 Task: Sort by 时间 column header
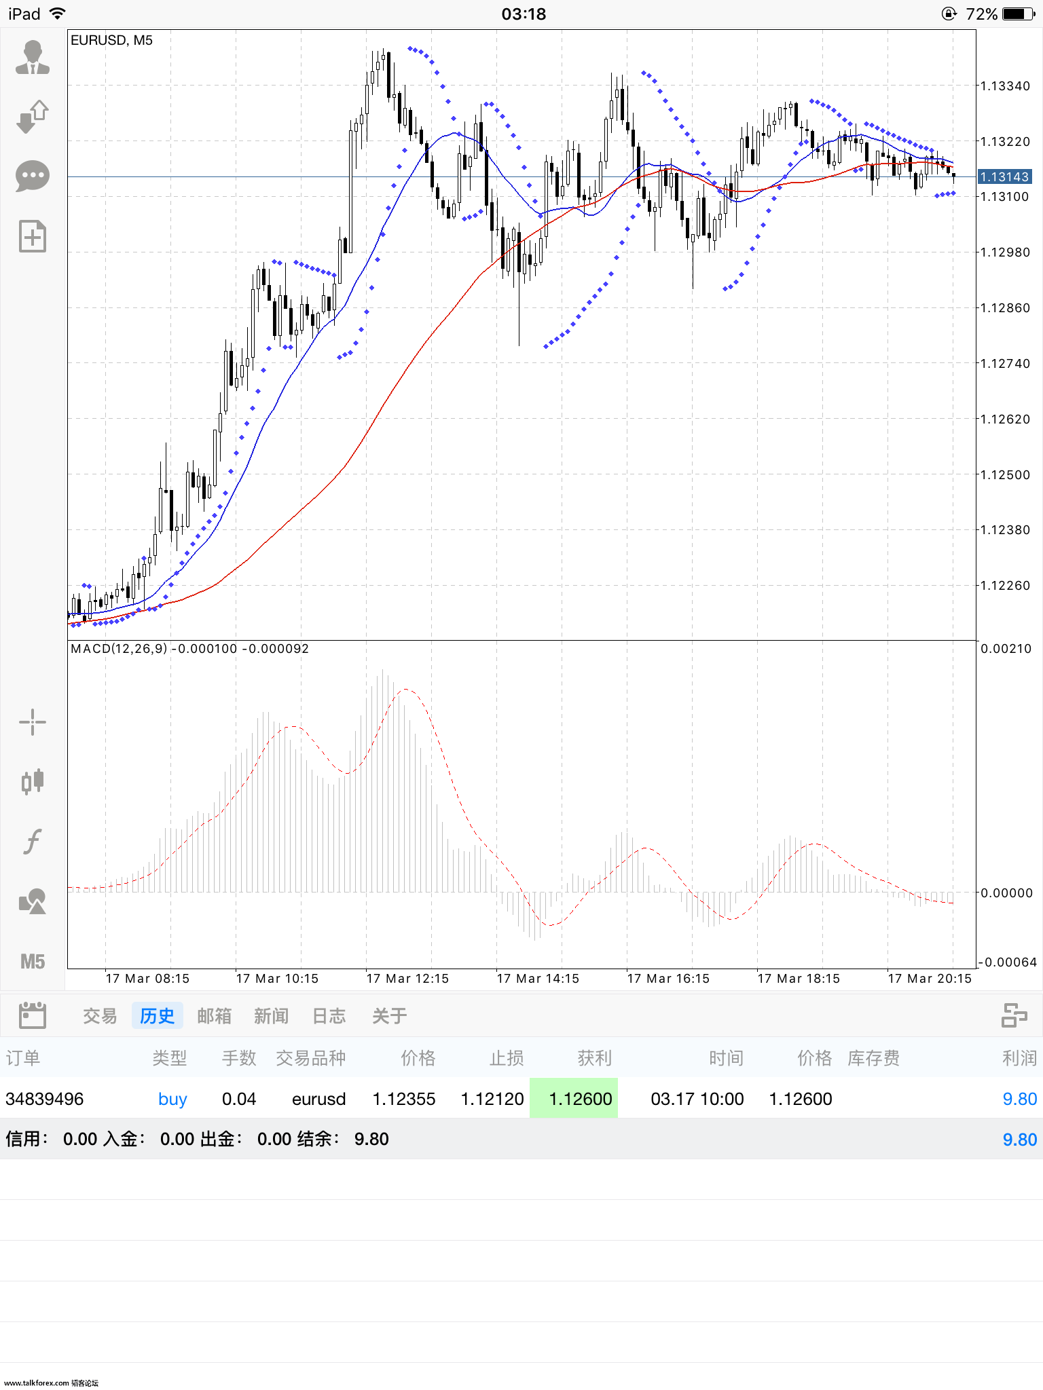click(x=726, y=1058)
